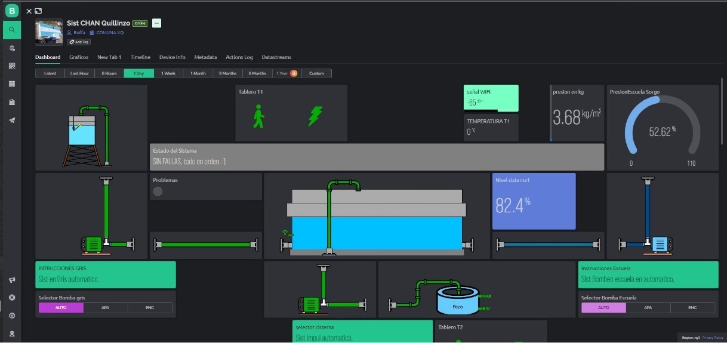Click the paper plane icon in the sidebar

[x=11, y=120]
